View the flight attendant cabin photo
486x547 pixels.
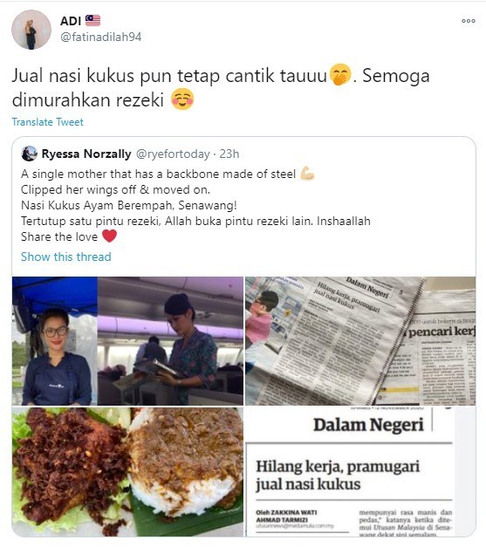[170, 341]
